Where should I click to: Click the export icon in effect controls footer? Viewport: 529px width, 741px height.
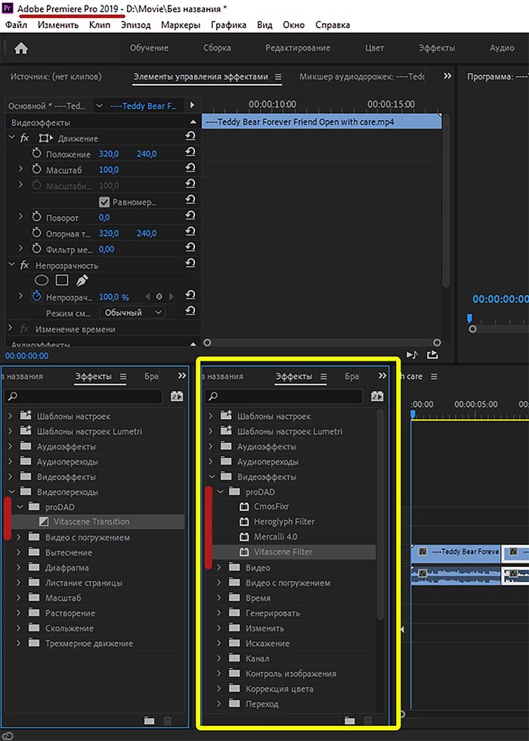(x=432, y=354)
